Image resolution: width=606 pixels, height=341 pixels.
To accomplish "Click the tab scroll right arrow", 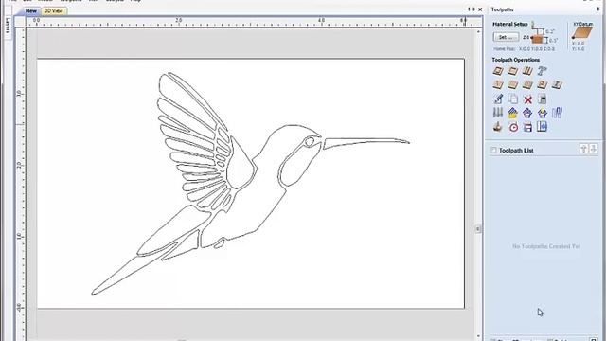I will (474, 9).
